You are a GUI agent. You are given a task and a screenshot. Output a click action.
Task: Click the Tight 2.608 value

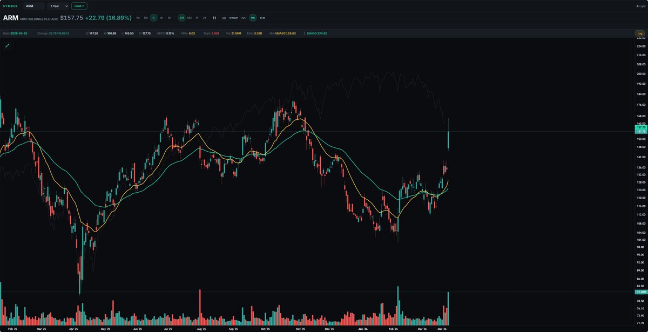click(215, 33)
